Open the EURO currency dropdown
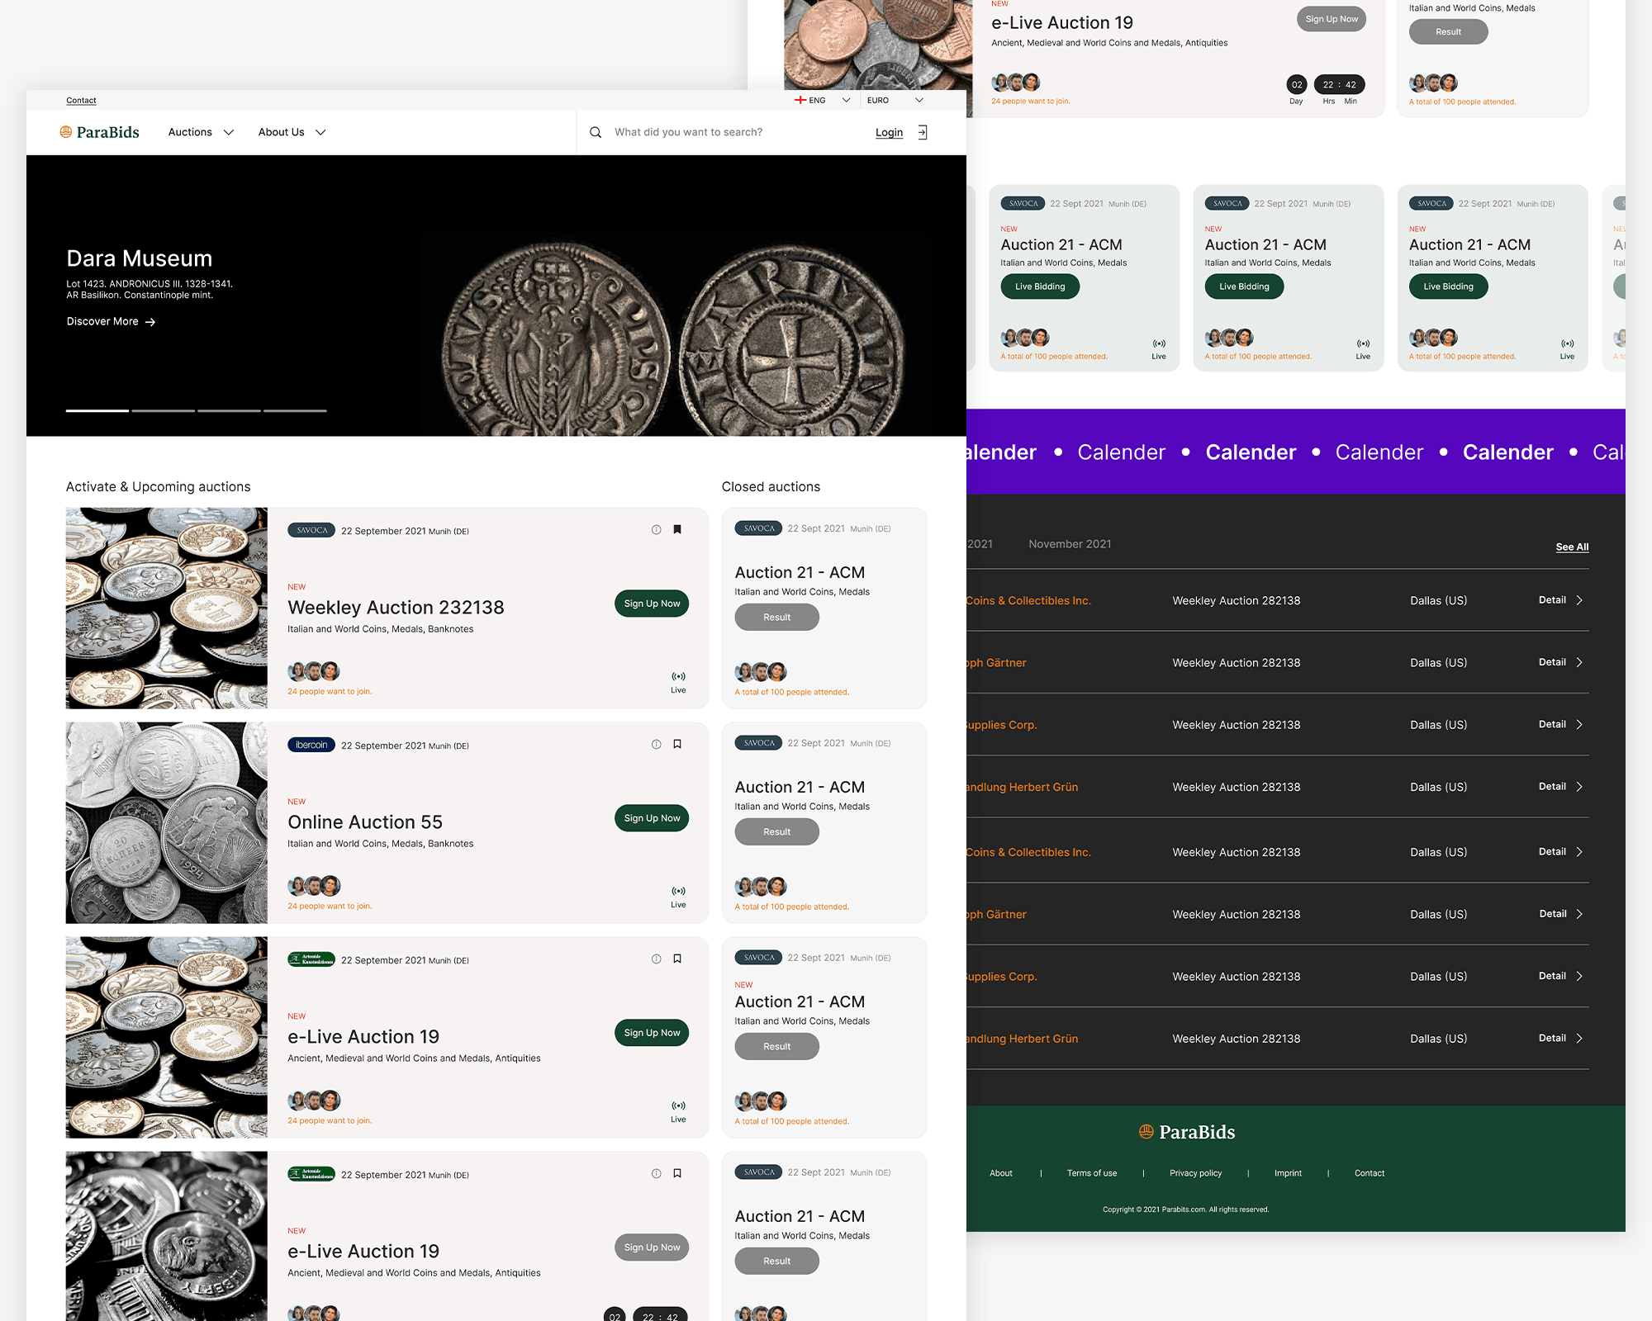1652x1321 pixels. [x=895, y=100]
